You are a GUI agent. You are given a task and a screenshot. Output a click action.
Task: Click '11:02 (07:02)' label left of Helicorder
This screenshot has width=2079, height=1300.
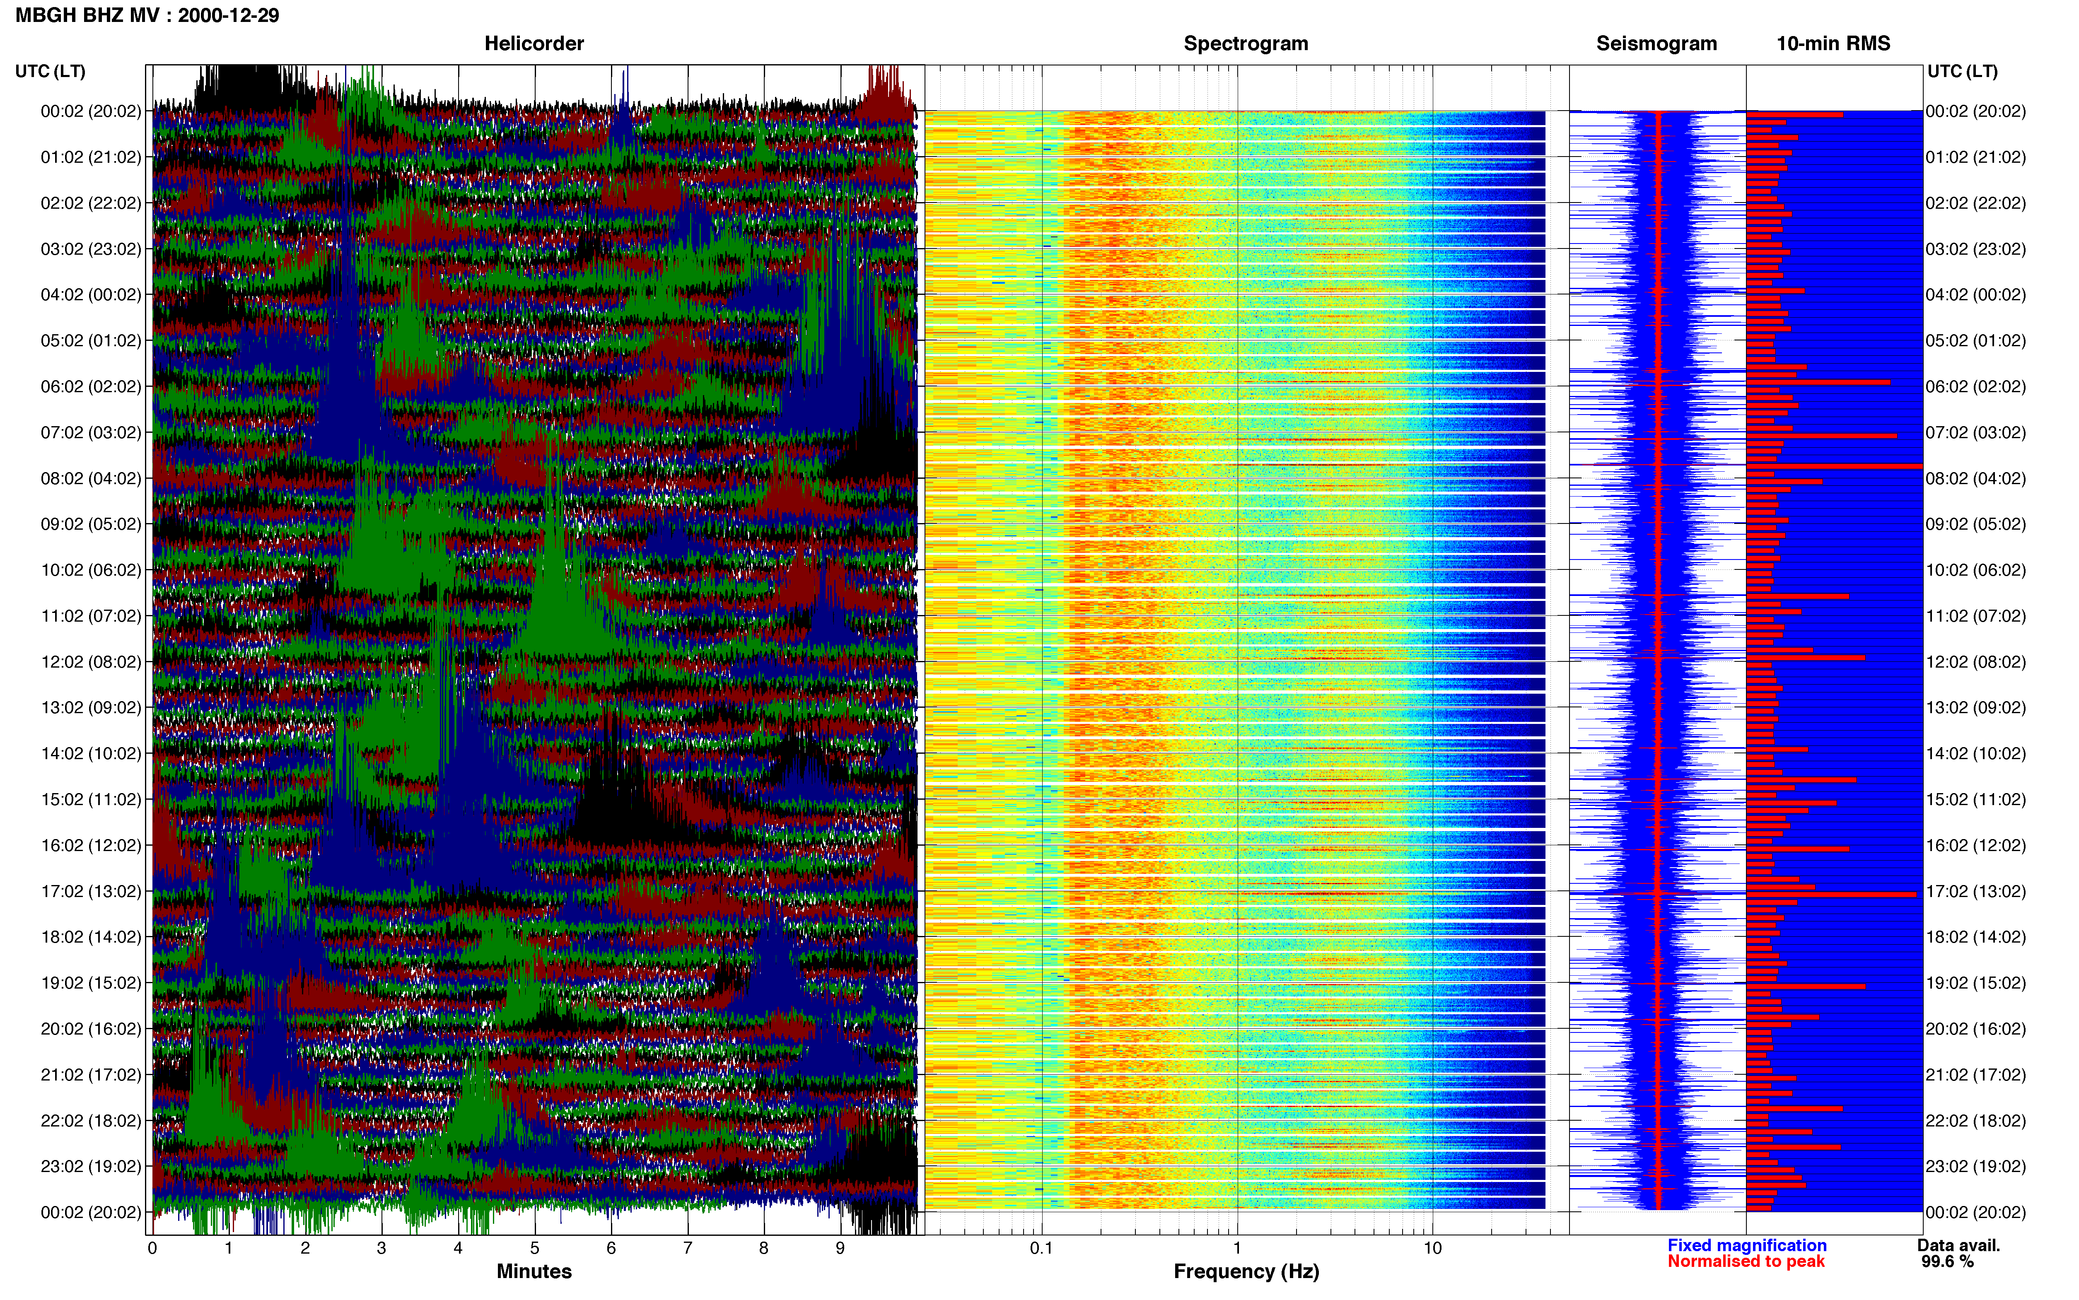click(91, 615)
